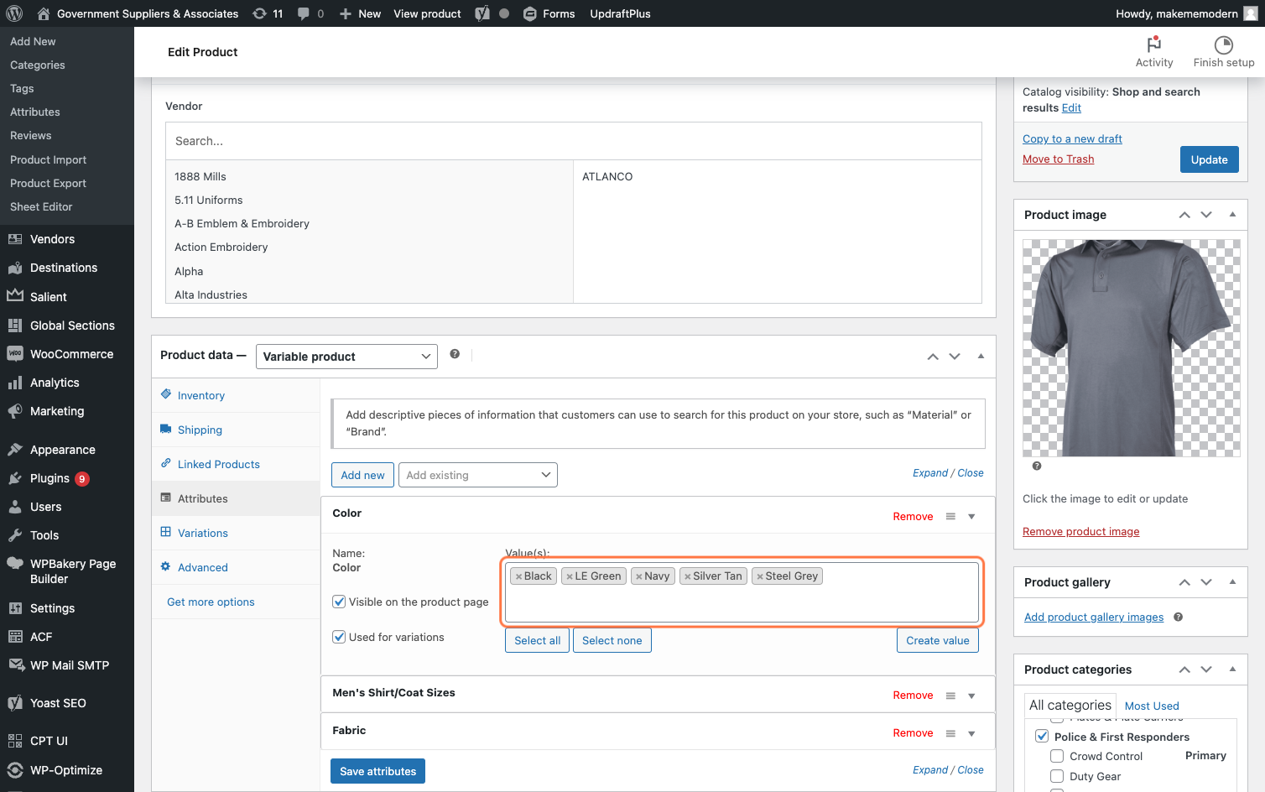Move the Product image panel up
This screenshot has width=1265, height=792.
1184,215
